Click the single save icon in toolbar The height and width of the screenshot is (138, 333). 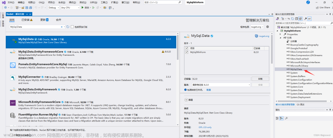[x=27, y=7]
